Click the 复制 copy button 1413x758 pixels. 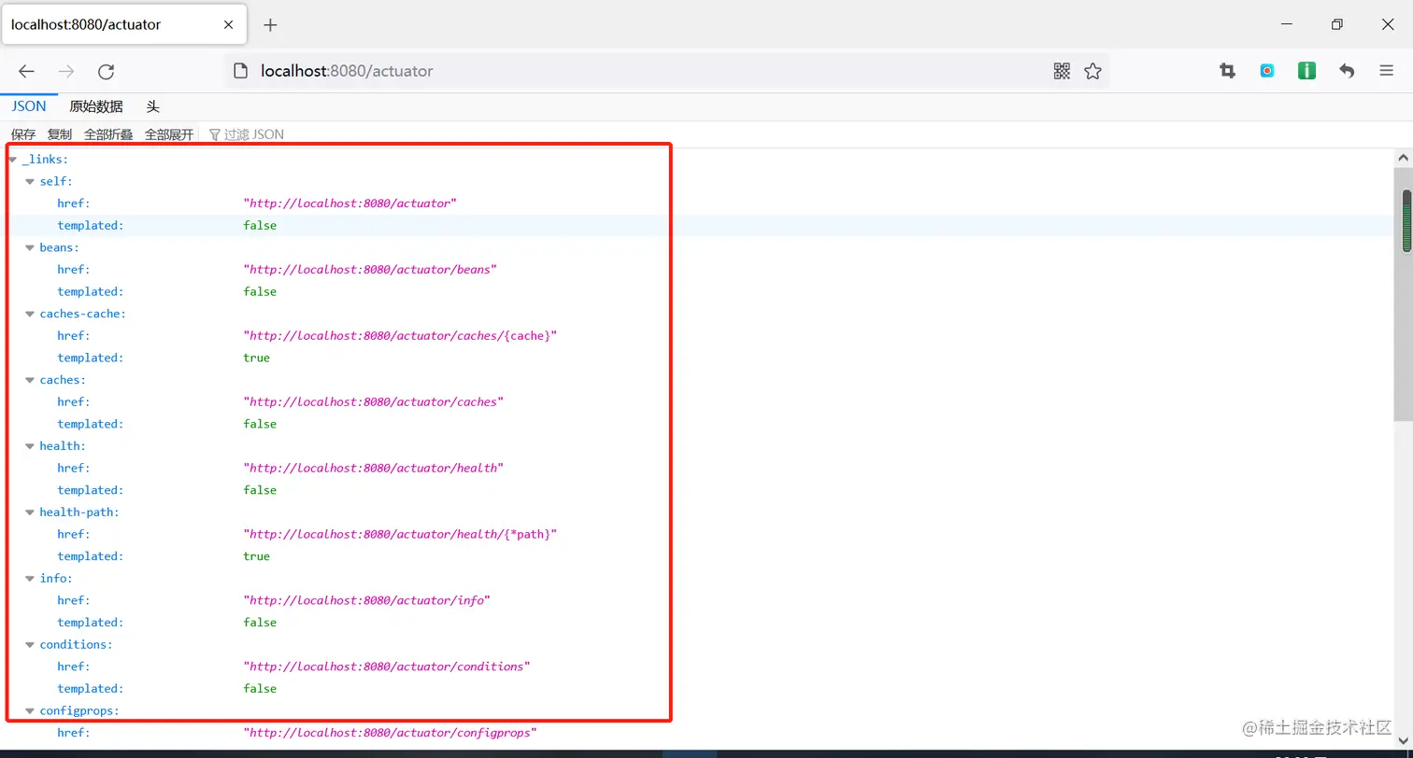pos(60,134)
